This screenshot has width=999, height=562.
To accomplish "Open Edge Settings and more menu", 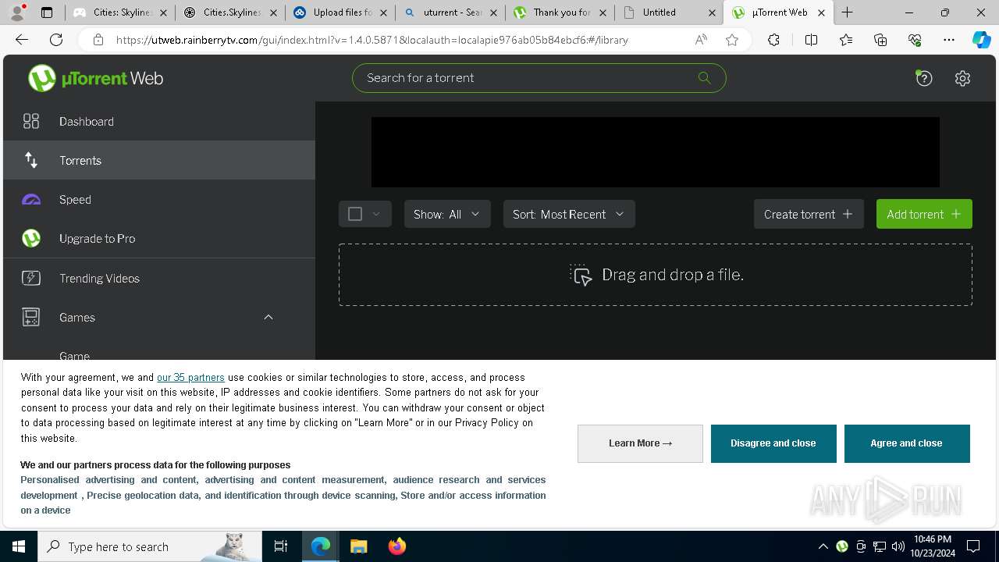I will (949, 40).
